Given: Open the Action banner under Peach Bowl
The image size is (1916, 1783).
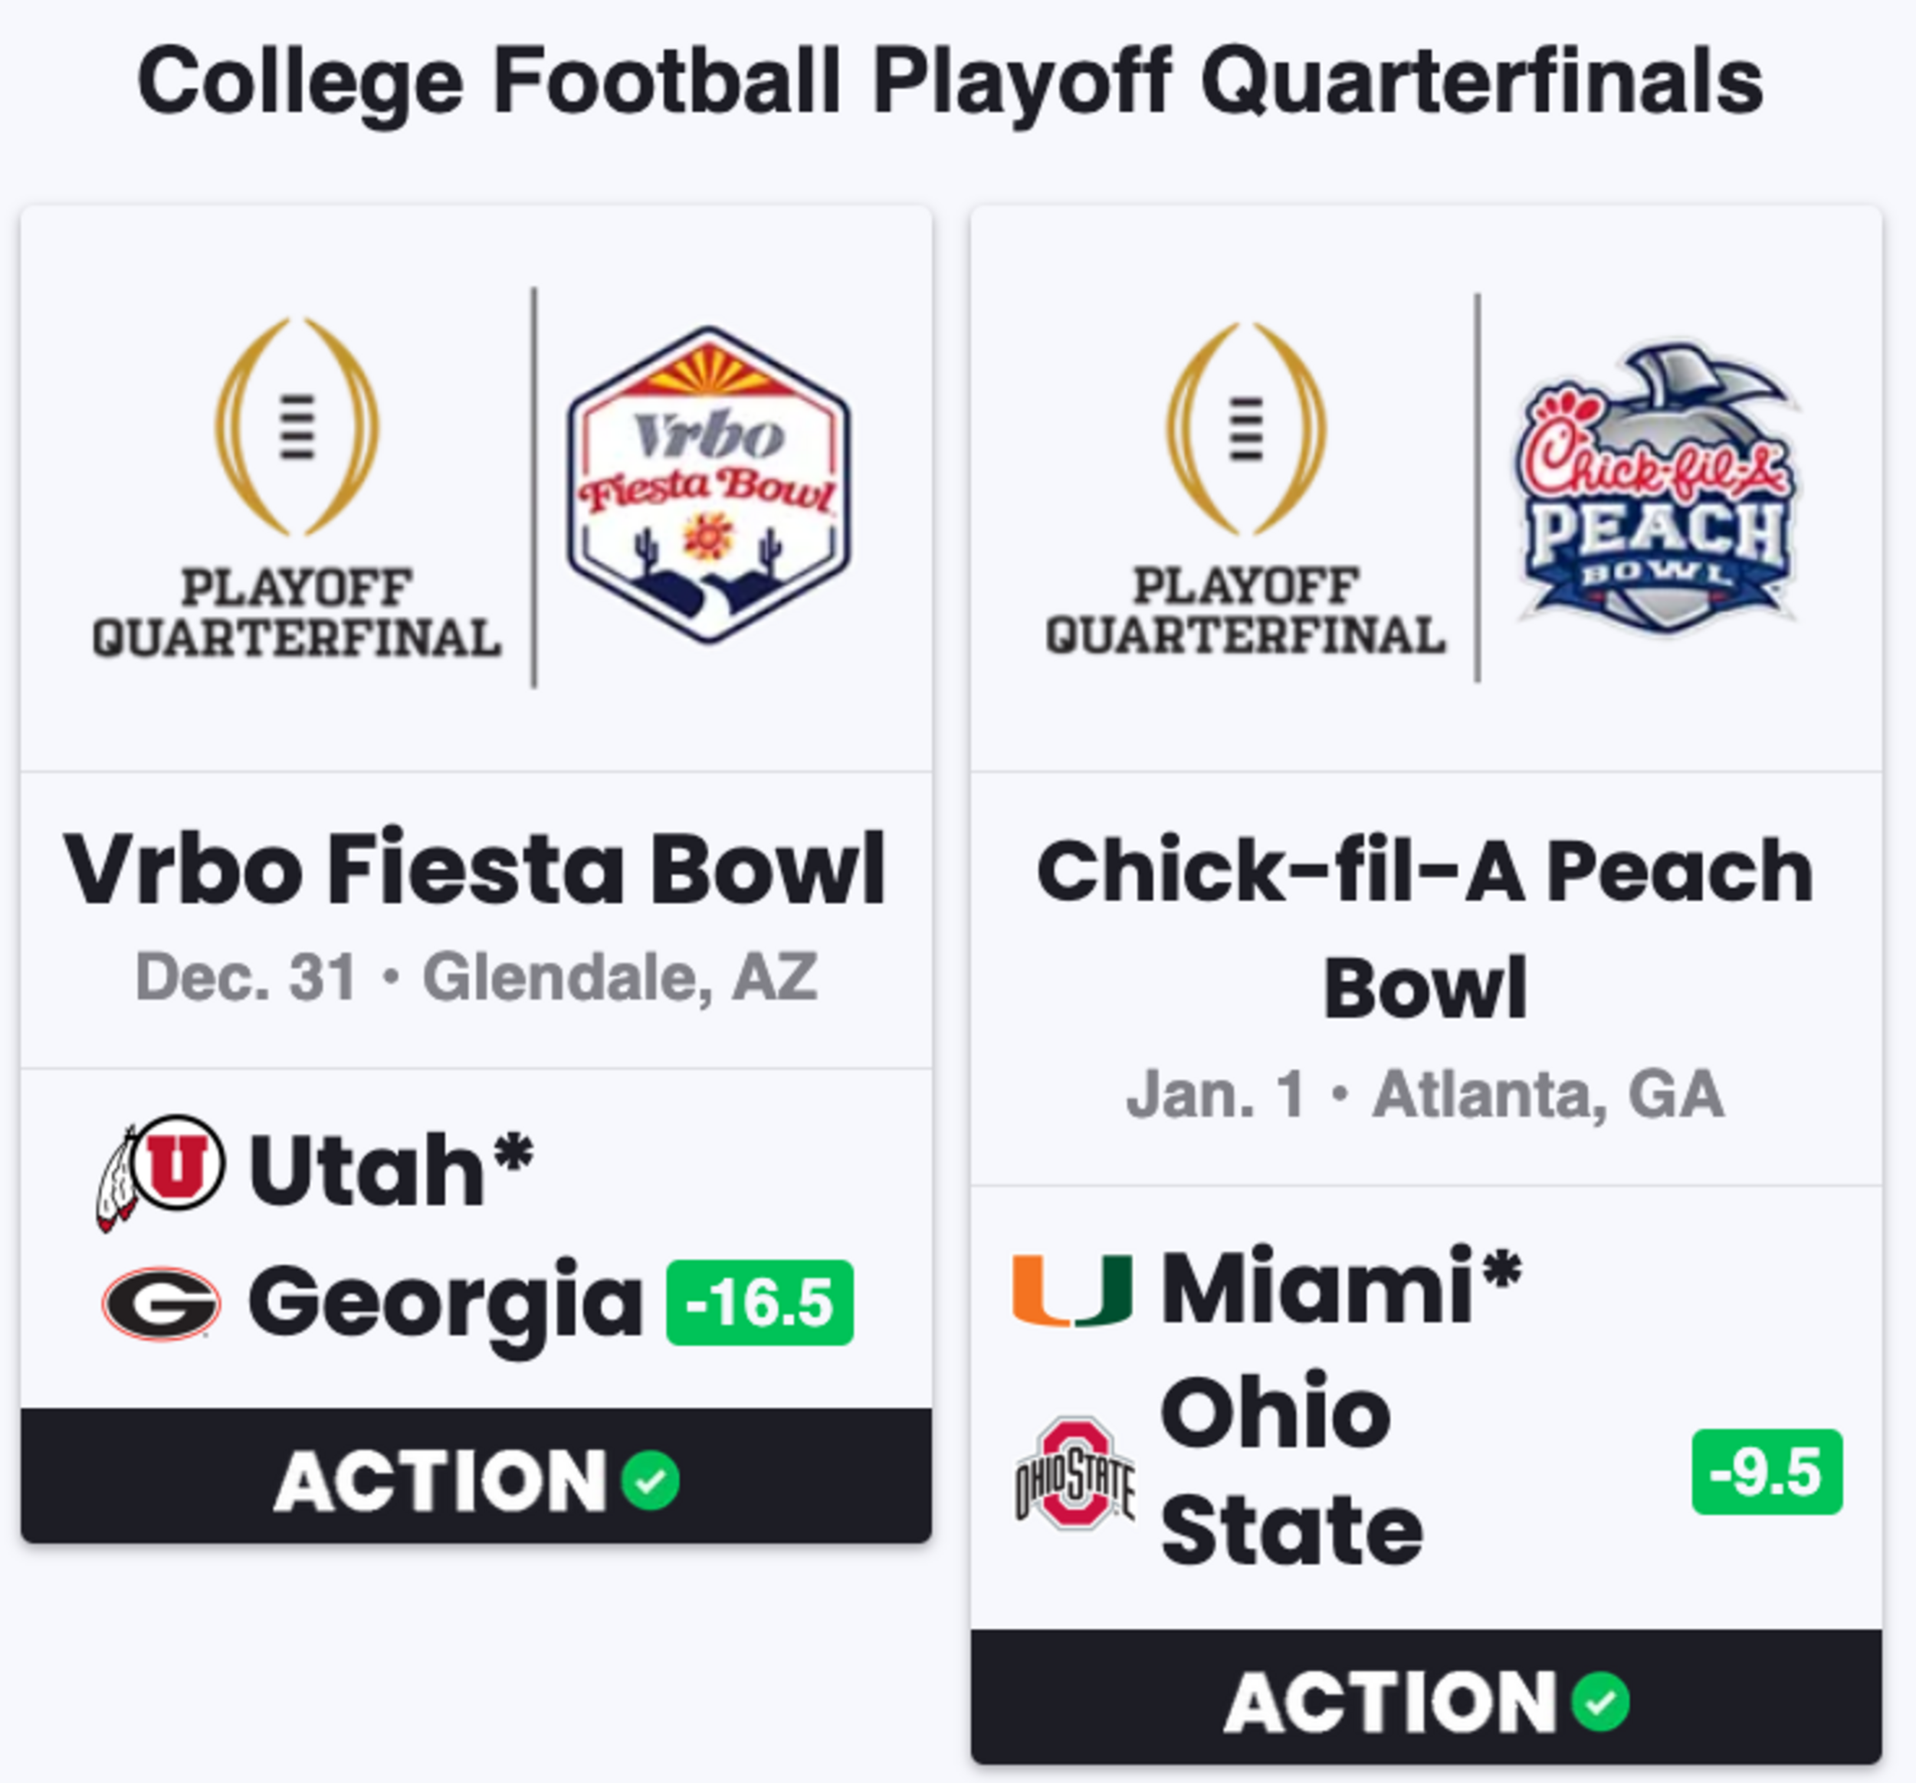Looking at the screenshot, I should tap(1426, 1697).
